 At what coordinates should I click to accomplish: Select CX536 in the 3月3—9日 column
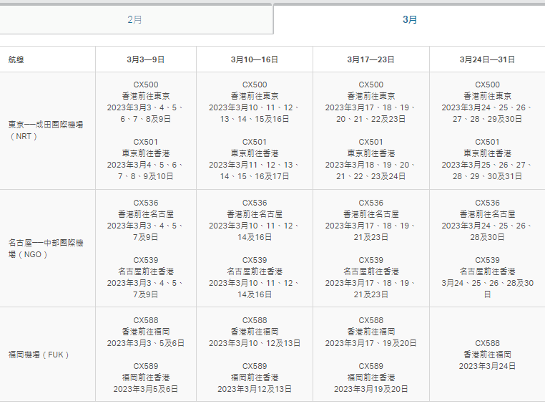(146, 203)
